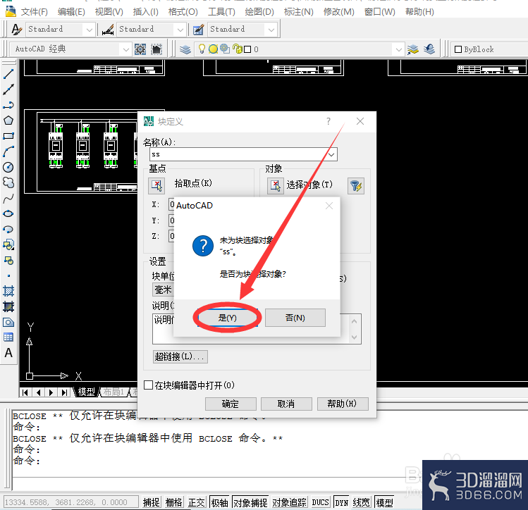Toggle layer 0 on/off lightbulb
The image size is (528, 510).
coord(202,49)
